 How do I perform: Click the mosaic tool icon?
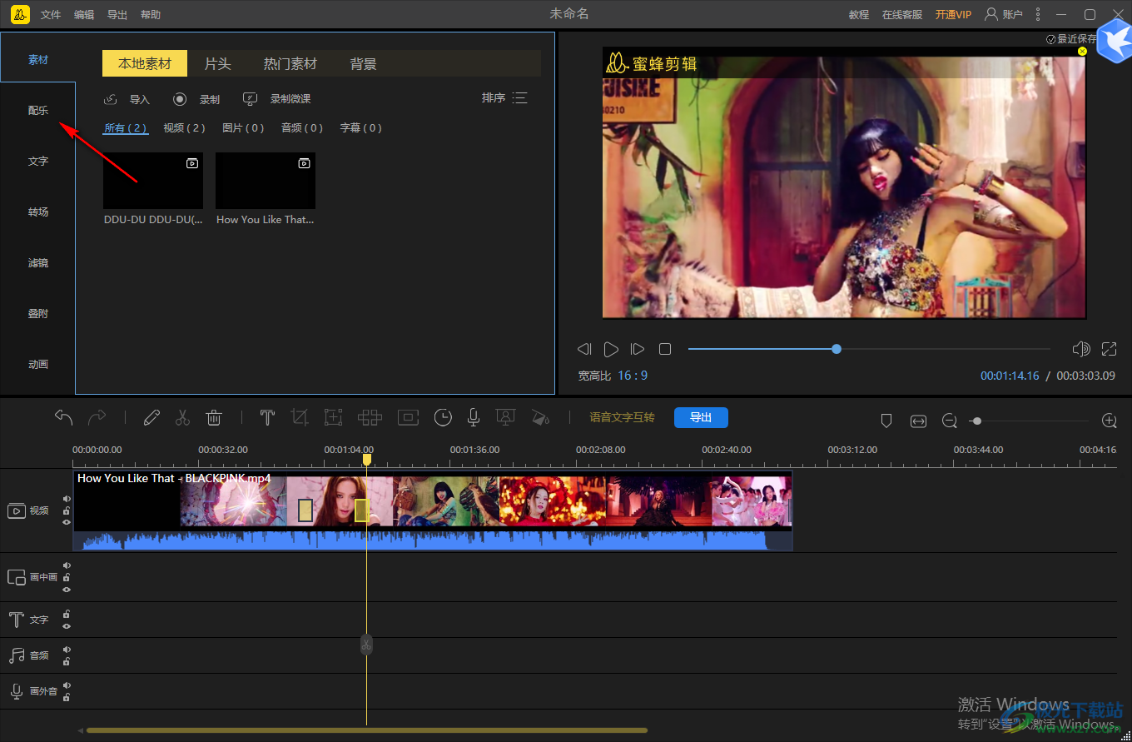tap(370, 417)
